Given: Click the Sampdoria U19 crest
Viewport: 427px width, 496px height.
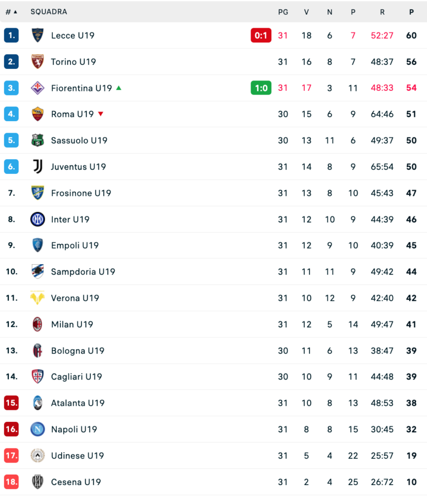Looking at the screenshot, I should (38, 271).
